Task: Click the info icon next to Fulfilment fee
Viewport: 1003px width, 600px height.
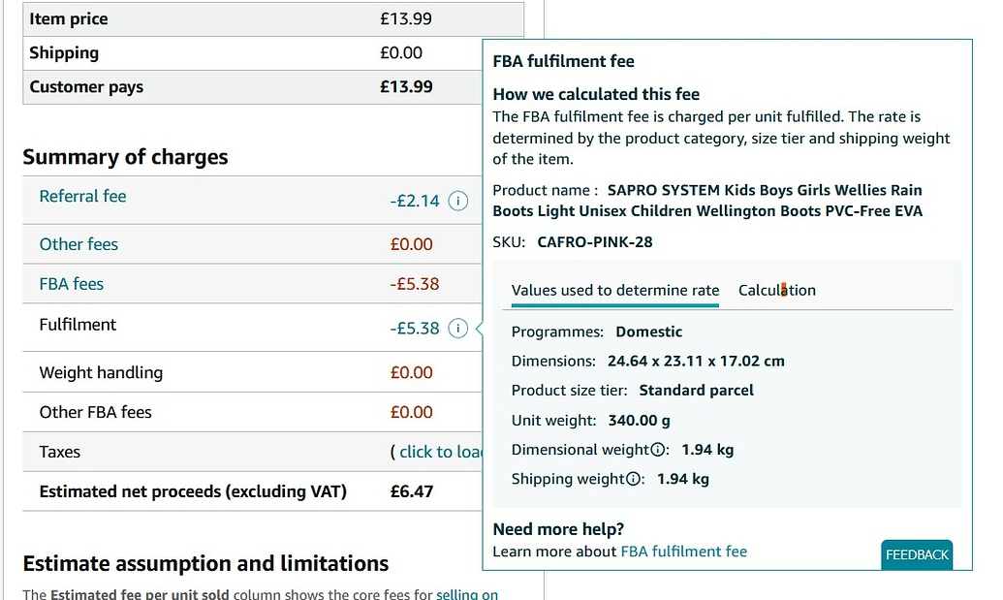Action: [x=459, y=329]
